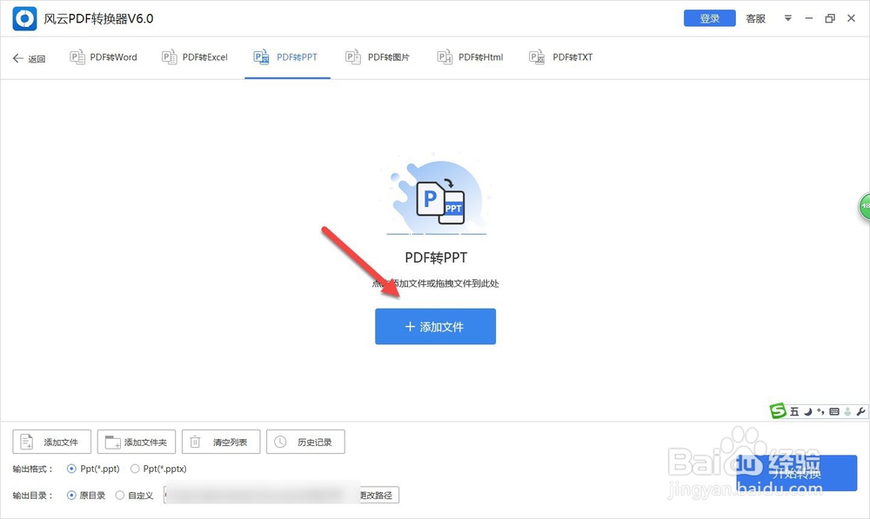Start conversion with the 开始转换 button

(797, 473)
